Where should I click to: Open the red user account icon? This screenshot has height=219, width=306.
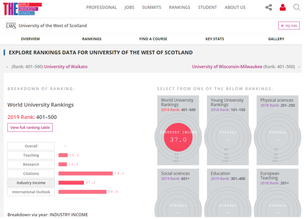click(282, 7)
